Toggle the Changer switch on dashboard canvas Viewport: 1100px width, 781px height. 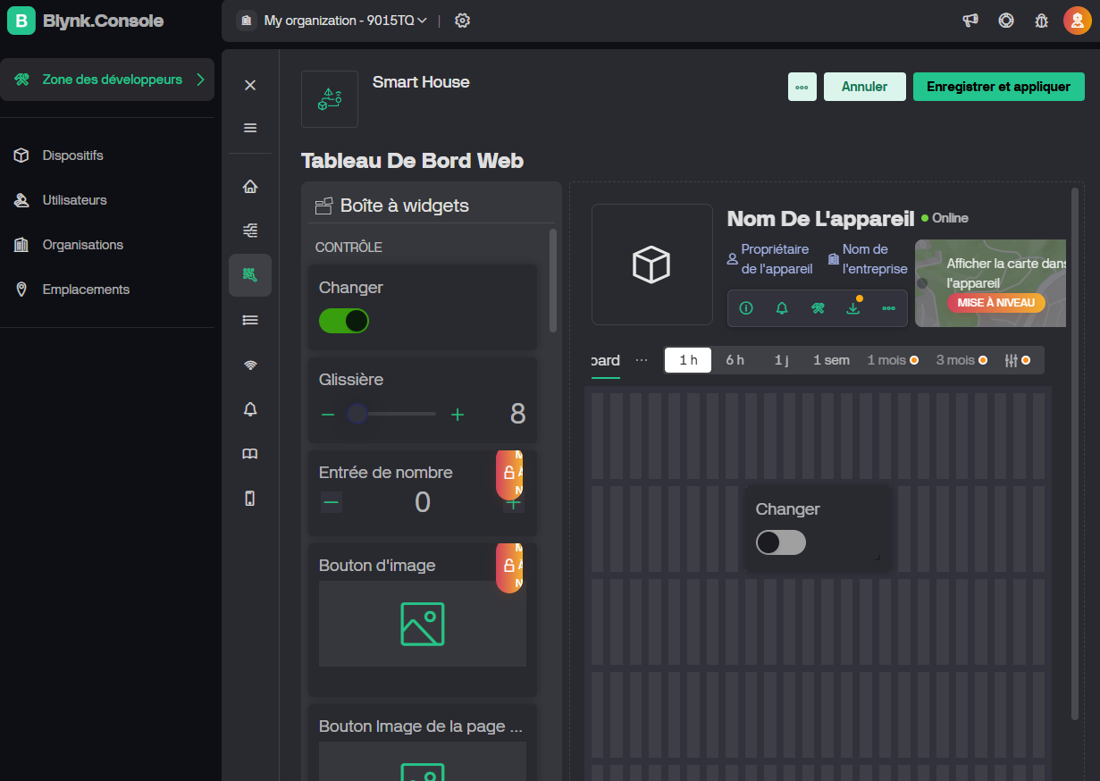[781, 542]
